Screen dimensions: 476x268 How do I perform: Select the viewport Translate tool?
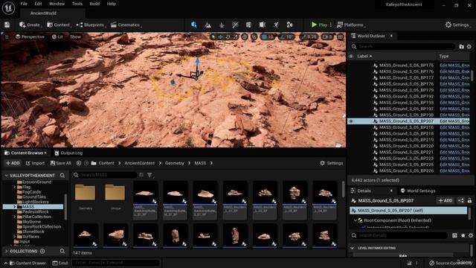pos(221,37)
